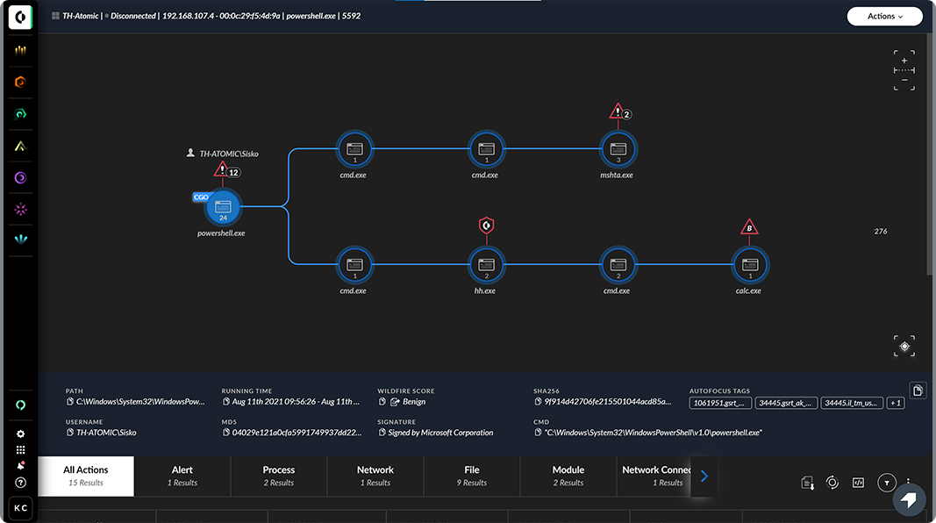Click the Cortex logo at the top left

coord(19,17)
